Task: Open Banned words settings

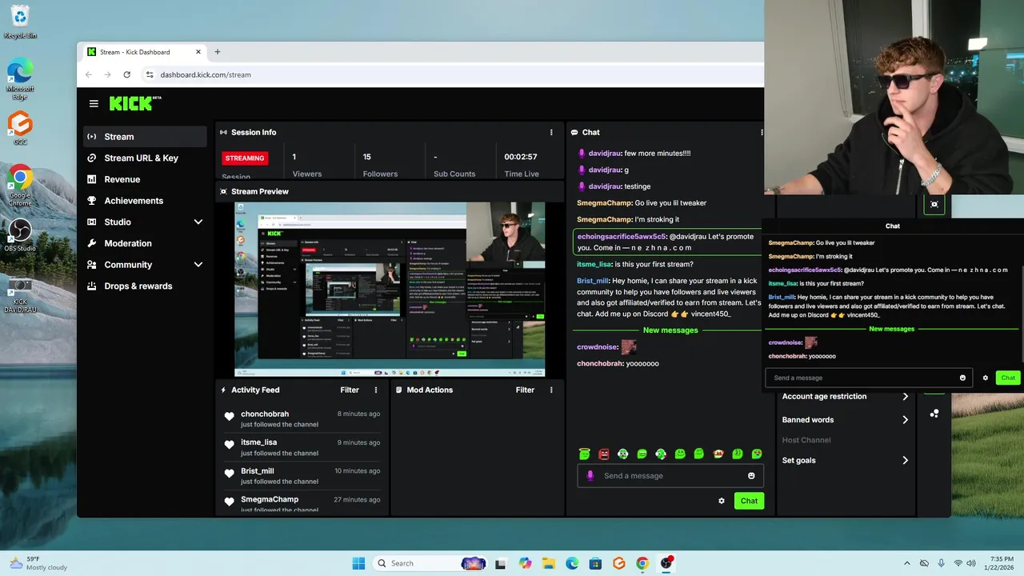Action: 846,419
